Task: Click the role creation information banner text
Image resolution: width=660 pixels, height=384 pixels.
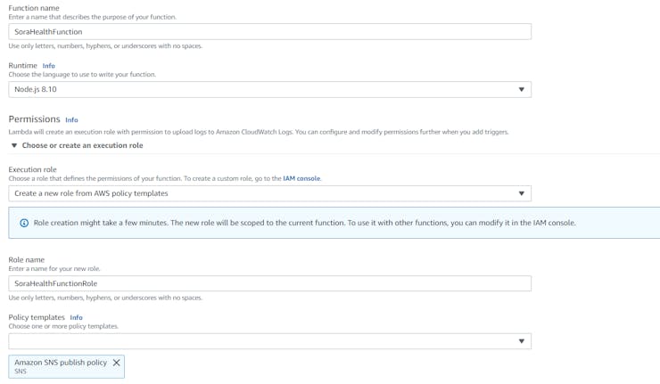Action: tap(304, 223)
